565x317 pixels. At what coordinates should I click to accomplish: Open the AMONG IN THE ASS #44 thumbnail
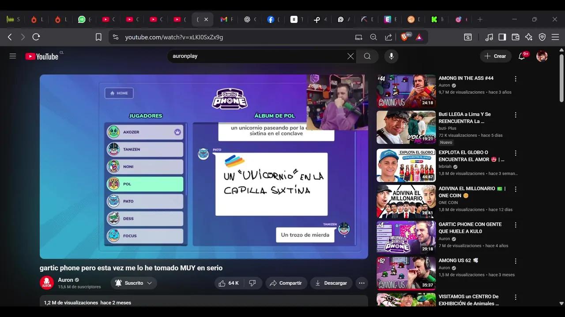pos(406,91)
